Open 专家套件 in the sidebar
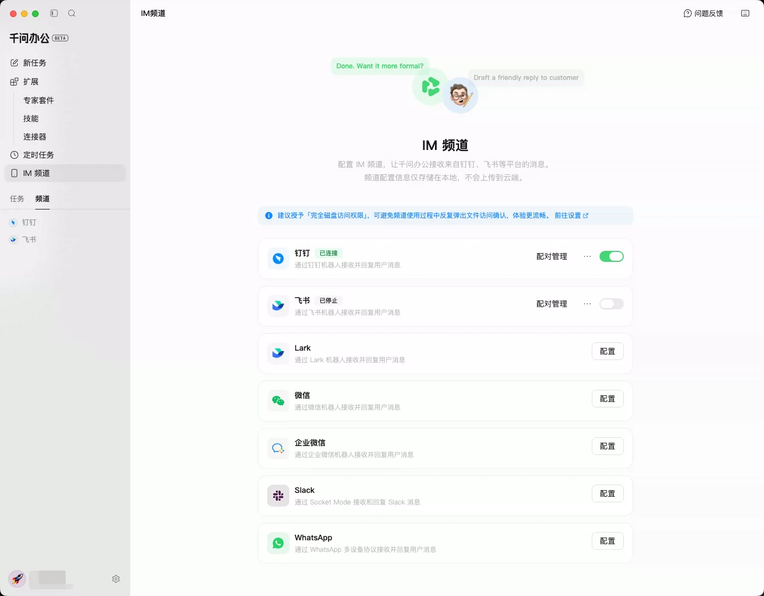 coord(39,100)
